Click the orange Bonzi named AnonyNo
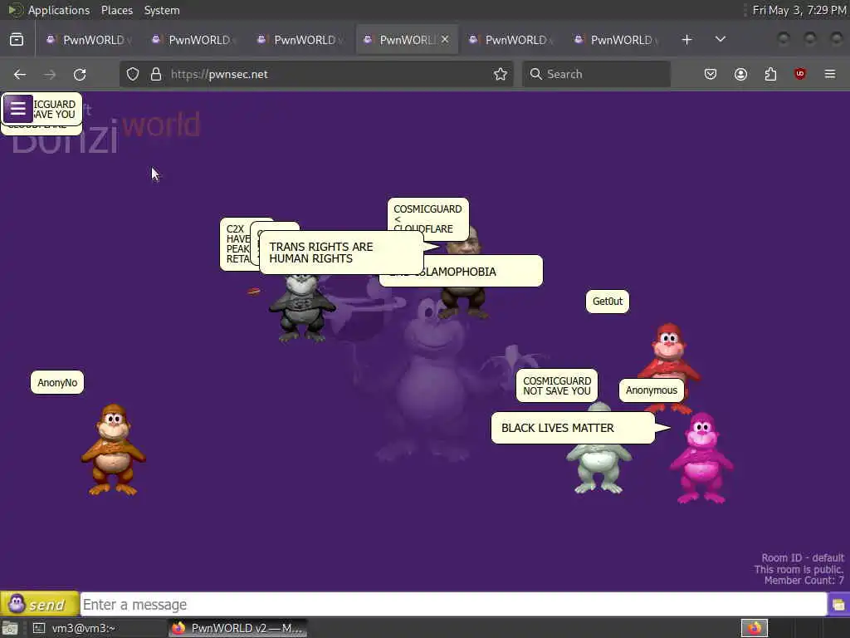850x638 pixels. click(x=113, y=449)
